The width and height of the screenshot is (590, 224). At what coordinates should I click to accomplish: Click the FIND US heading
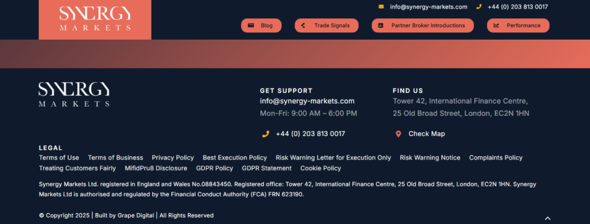click(x=408, y=90)
